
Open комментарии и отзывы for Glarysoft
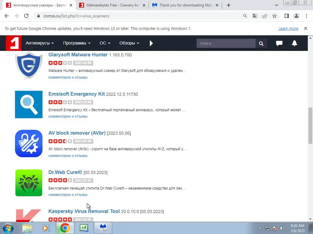(x=68, y=77)
